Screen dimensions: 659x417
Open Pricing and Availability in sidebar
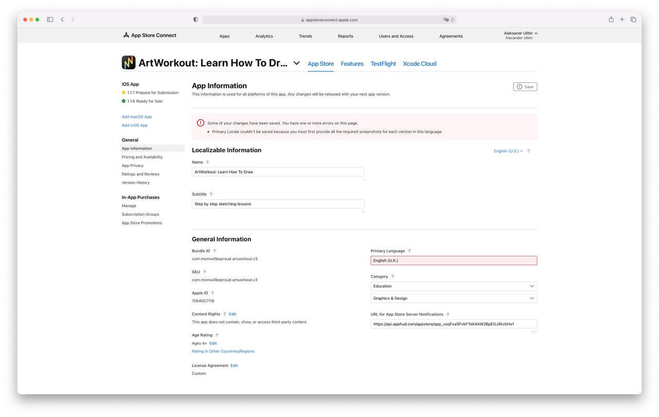(x=142, y=157)
